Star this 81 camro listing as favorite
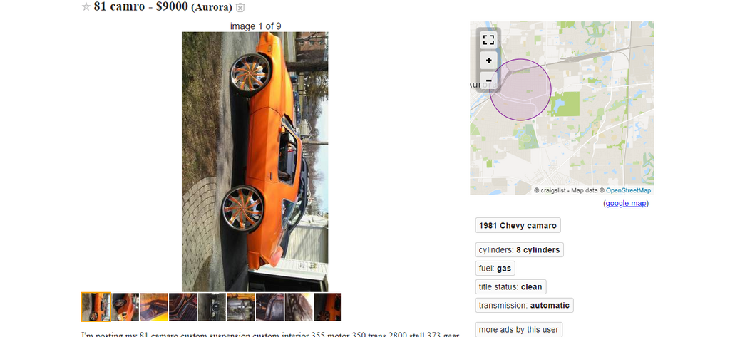Viewport: 730px width, 337px height. click(86, 7)
